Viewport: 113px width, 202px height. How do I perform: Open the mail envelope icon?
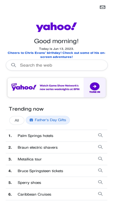pos(102,7)
